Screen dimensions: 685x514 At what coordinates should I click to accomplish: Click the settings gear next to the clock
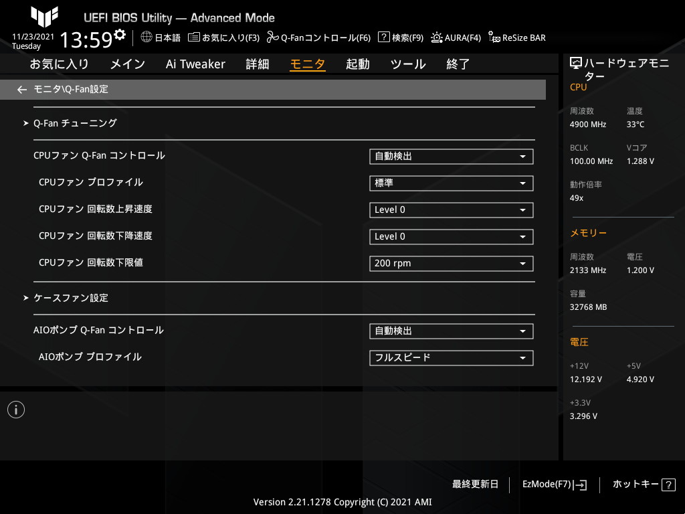[119, 35]
